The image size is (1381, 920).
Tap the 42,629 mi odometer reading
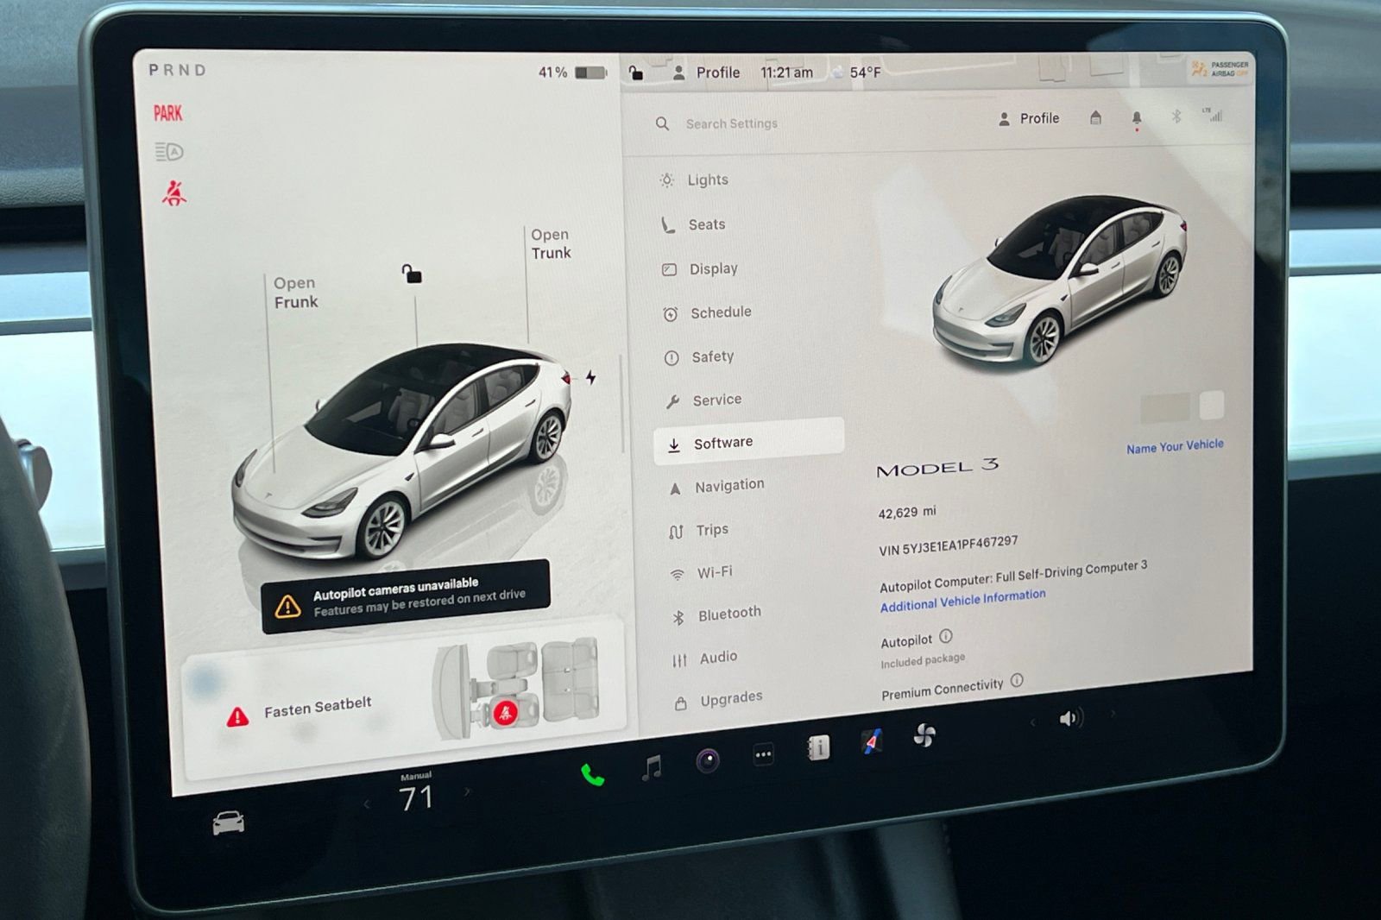click(907, 512)
